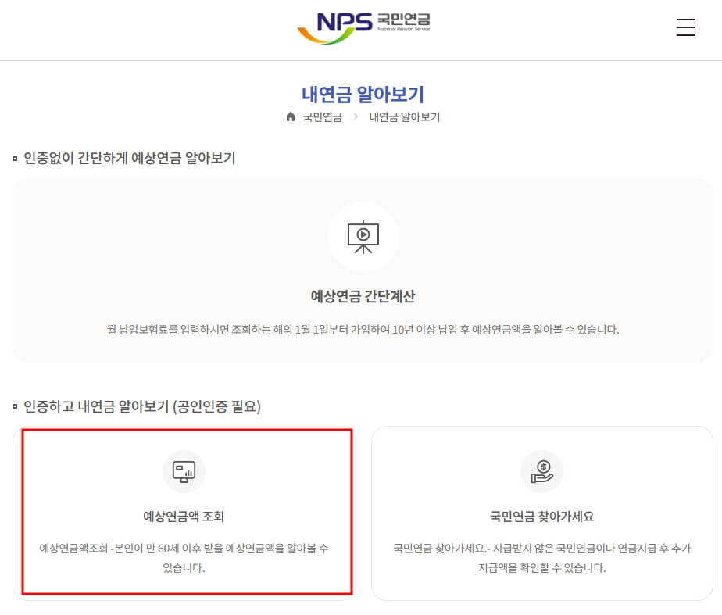Open the hamburger navigation menu

[686, 27]
